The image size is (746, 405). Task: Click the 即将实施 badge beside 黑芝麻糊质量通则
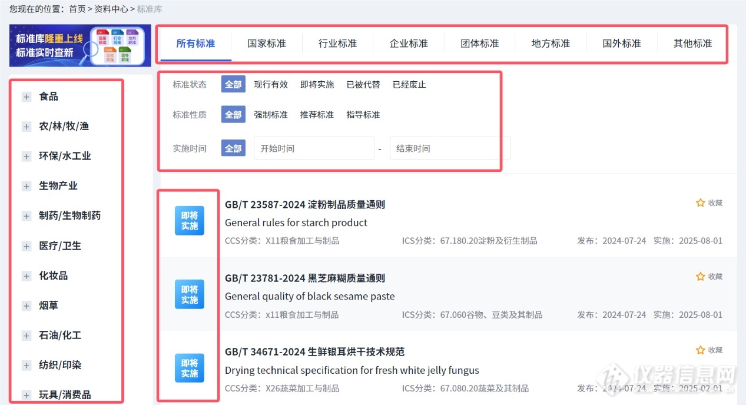(190, 294)
